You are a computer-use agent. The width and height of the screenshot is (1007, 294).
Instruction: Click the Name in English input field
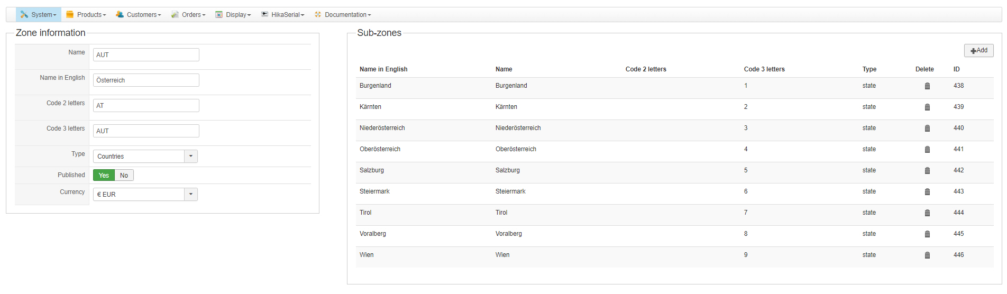146,80
